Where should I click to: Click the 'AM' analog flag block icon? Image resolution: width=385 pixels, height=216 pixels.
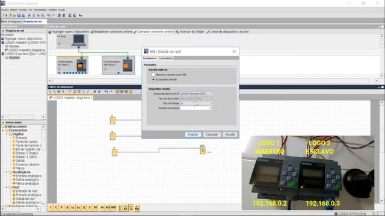tap(113, 208)
